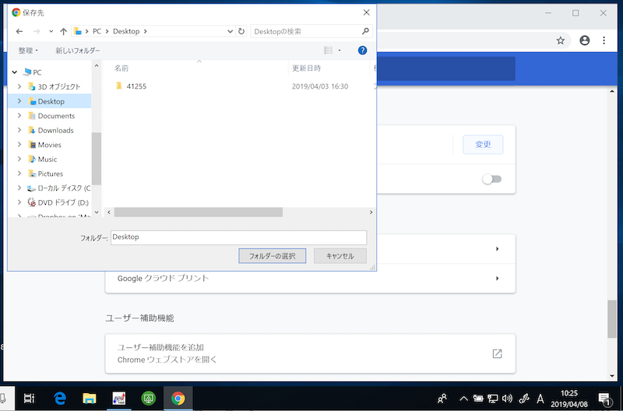
Task: Toggle the switch below the 変更 button
Action: (491, 179)
